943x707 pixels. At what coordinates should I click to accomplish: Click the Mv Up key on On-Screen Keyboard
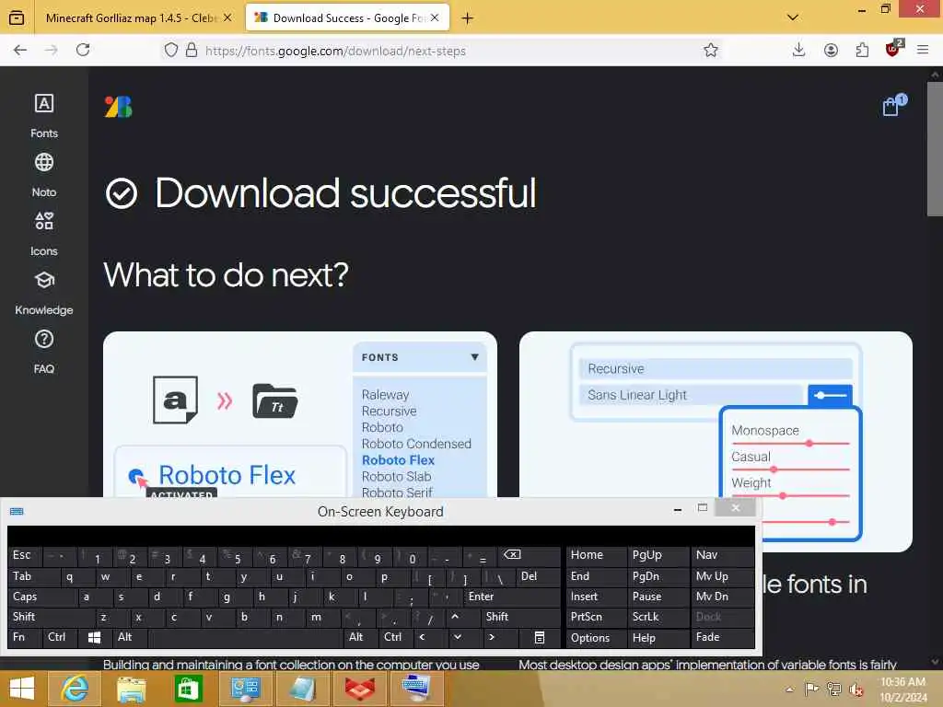tap(722, 576)
